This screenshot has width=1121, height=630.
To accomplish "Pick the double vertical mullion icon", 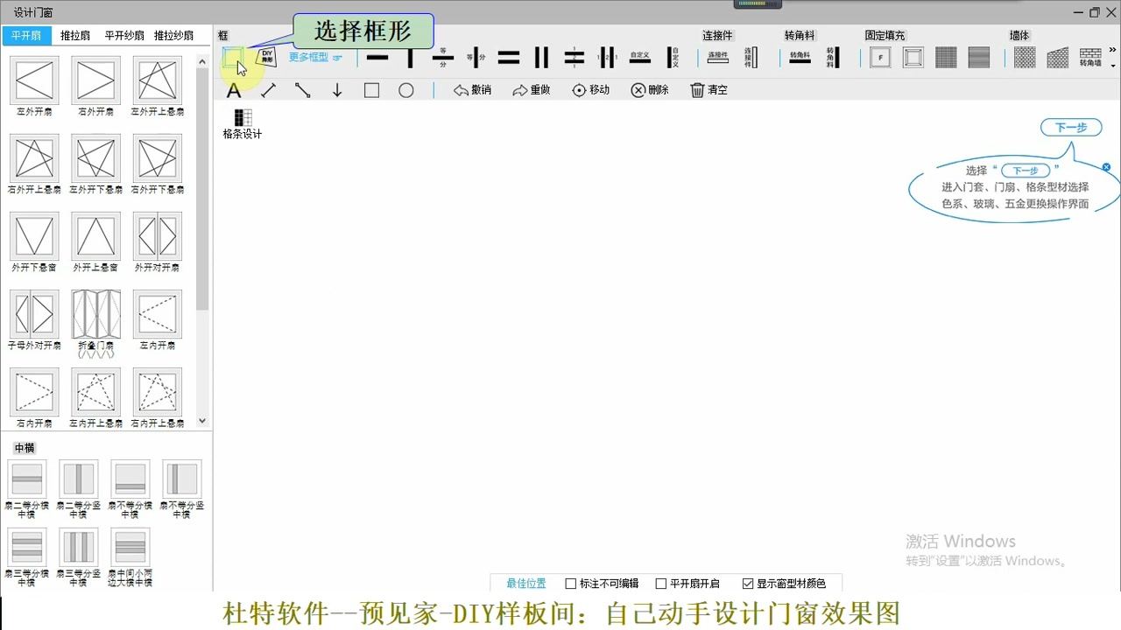I will click(541, 58).
